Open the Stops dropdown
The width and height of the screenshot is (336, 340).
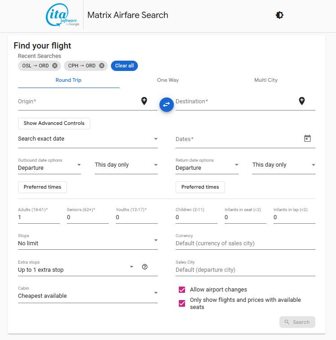click(x=88, y=241)
